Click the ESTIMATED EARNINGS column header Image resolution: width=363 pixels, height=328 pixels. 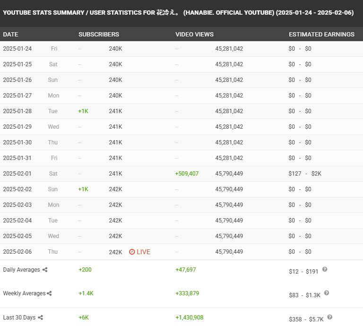click(x=321, y=34)
